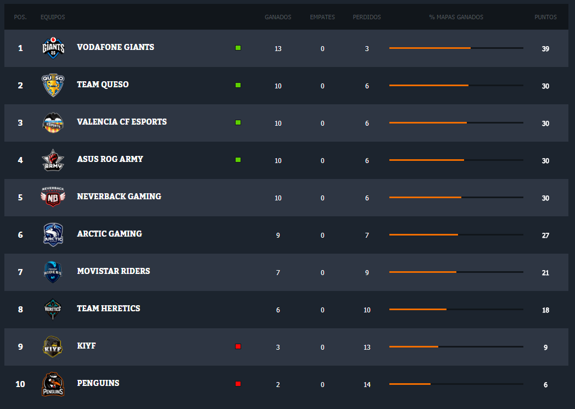Click the GANADOS column header
Image resolution: width=575 pixels, height=409 pixels.
278,17
